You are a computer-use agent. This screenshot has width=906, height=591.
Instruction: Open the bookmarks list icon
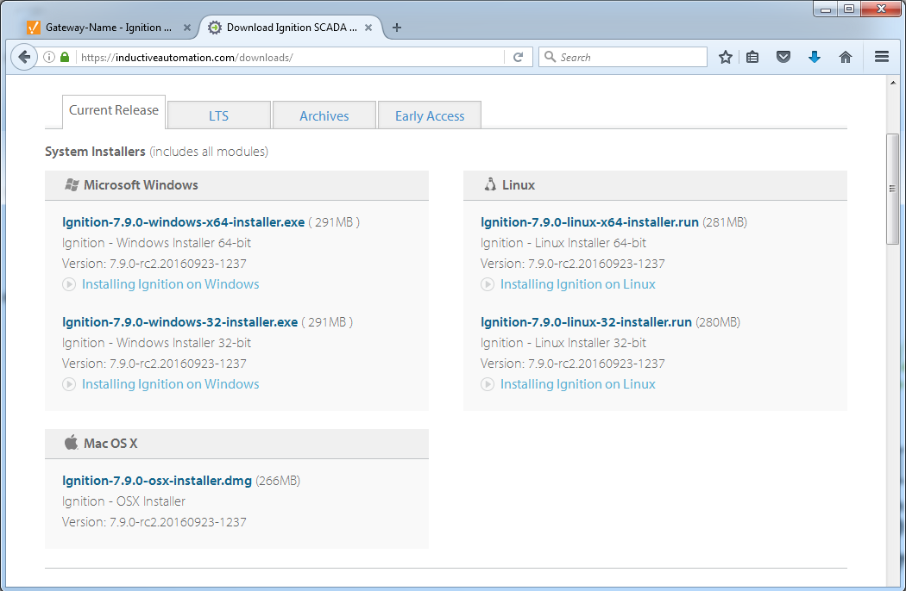[x=752, y=57]
